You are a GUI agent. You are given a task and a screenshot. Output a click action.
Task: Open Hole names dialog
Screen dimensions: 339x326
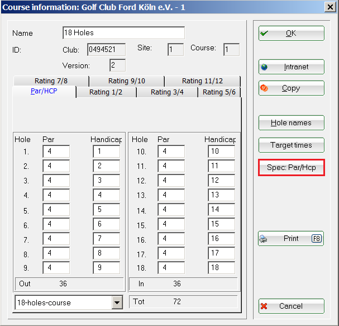tap(291, 122)
